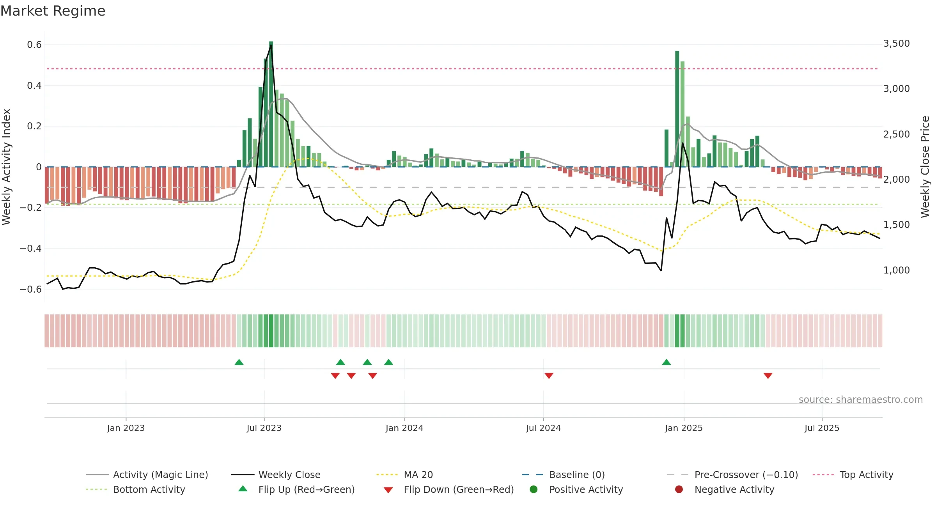Click the '0.4' left axis tick label
This screenshot has height=526, width=936.
[x=34, y=85]
